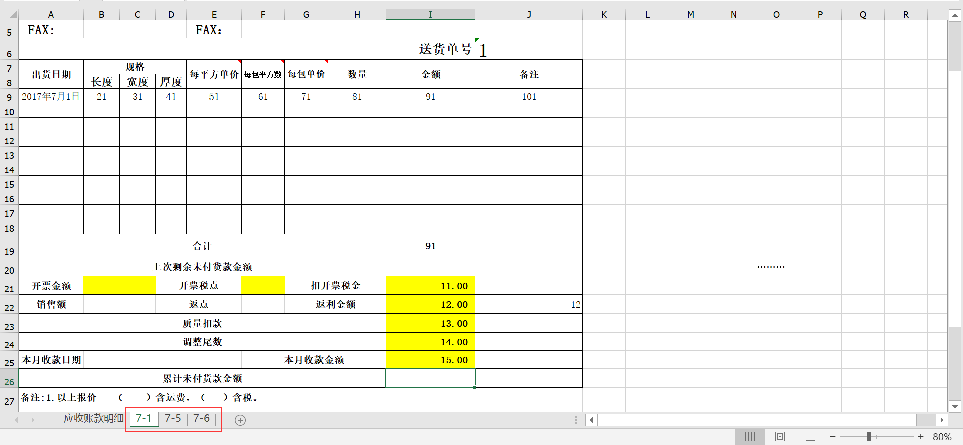Select column R header
Image resolution: width=963 pixels, height=445 pixels.
[x=906, y=15]
